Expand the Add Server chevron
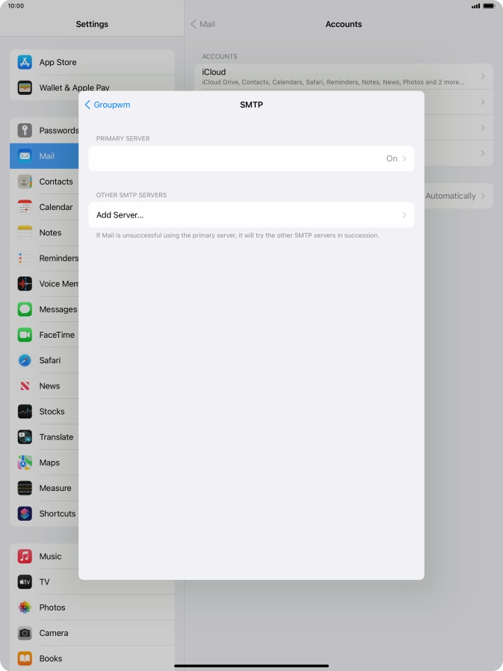The width and height of the screenshot is (503, 671). [404, 215]
